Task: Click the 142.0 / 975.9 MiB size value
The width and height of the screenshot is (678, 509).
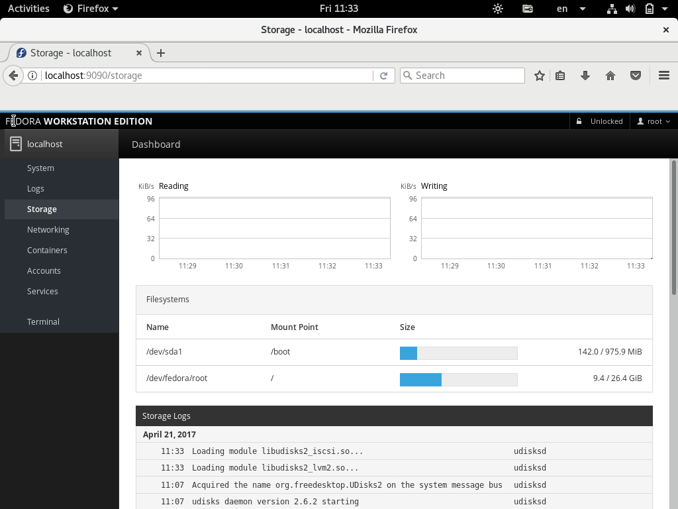Action: click(x=610, y=352)
